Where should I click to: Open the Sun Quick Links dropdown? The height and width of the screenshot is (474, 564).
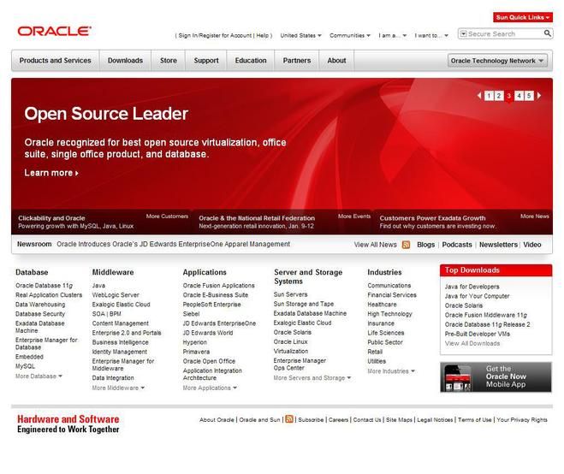coord(523,17)
